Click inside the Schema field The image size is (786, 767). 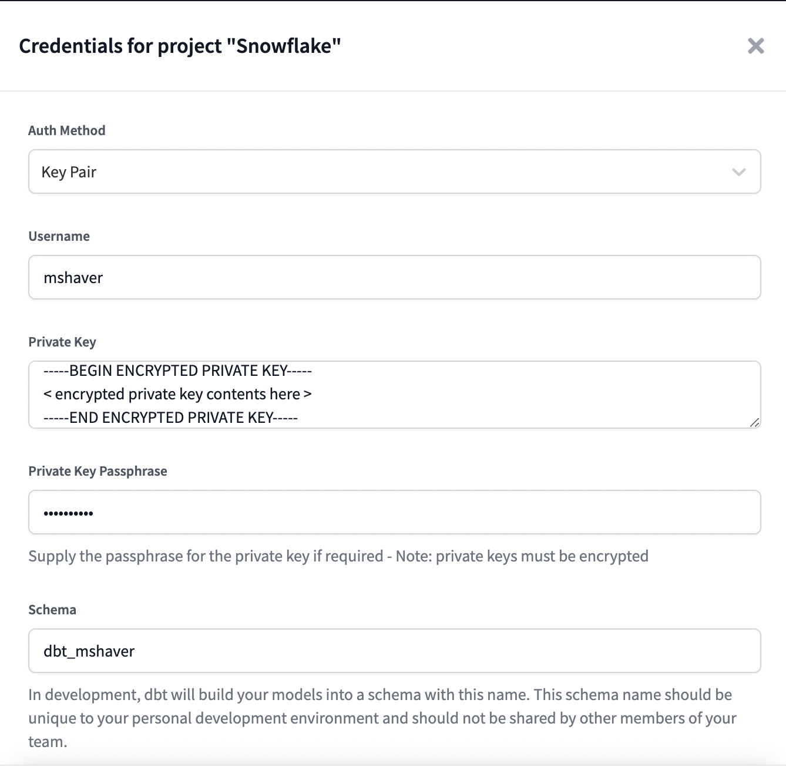click(x=394, y=651)
